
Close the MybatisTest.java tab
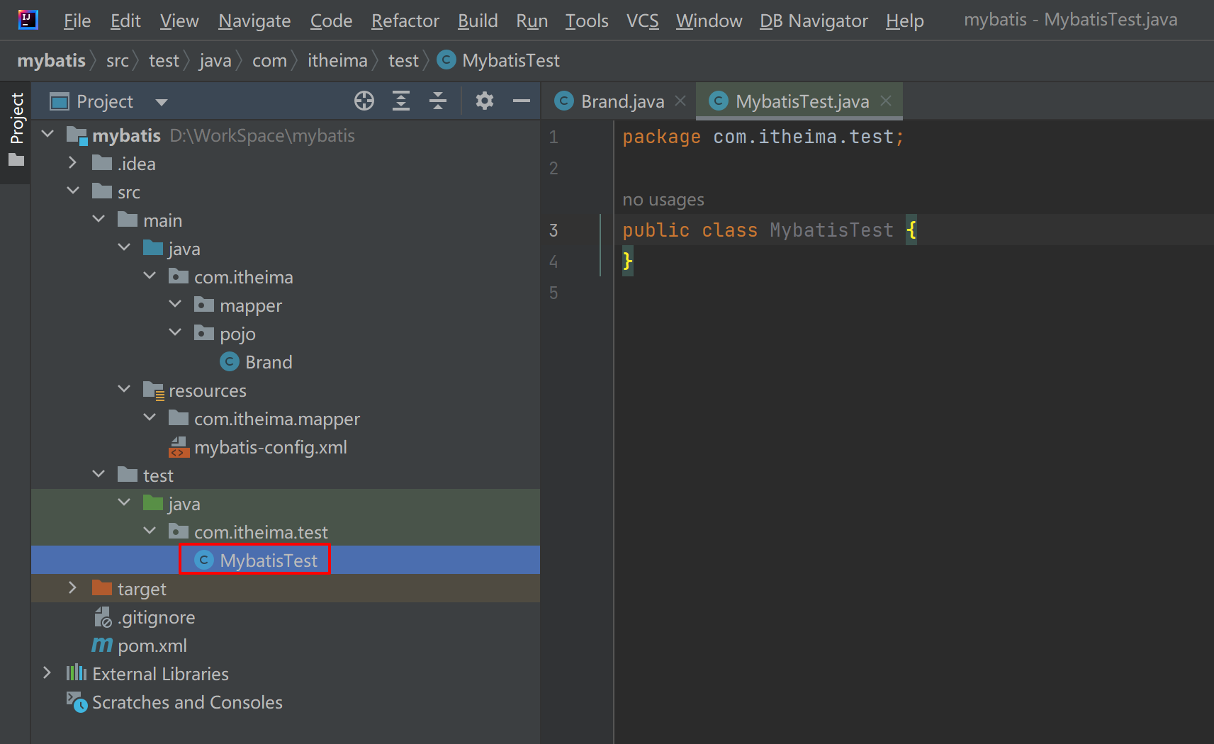pyautogui.click(x=886, y=101)
